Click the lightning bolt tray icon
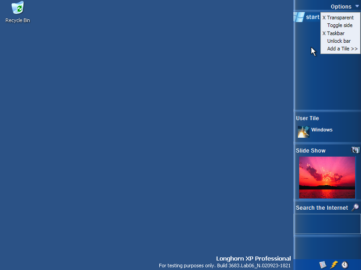 [x=334, y=265]
